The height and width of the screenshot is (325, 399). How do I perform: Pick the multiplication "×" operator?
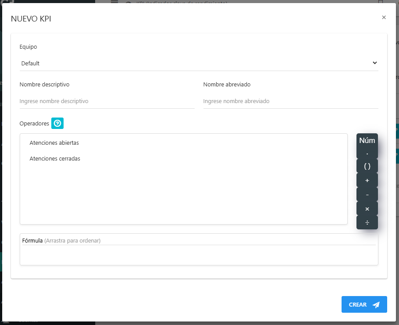[x=367, y=209]
